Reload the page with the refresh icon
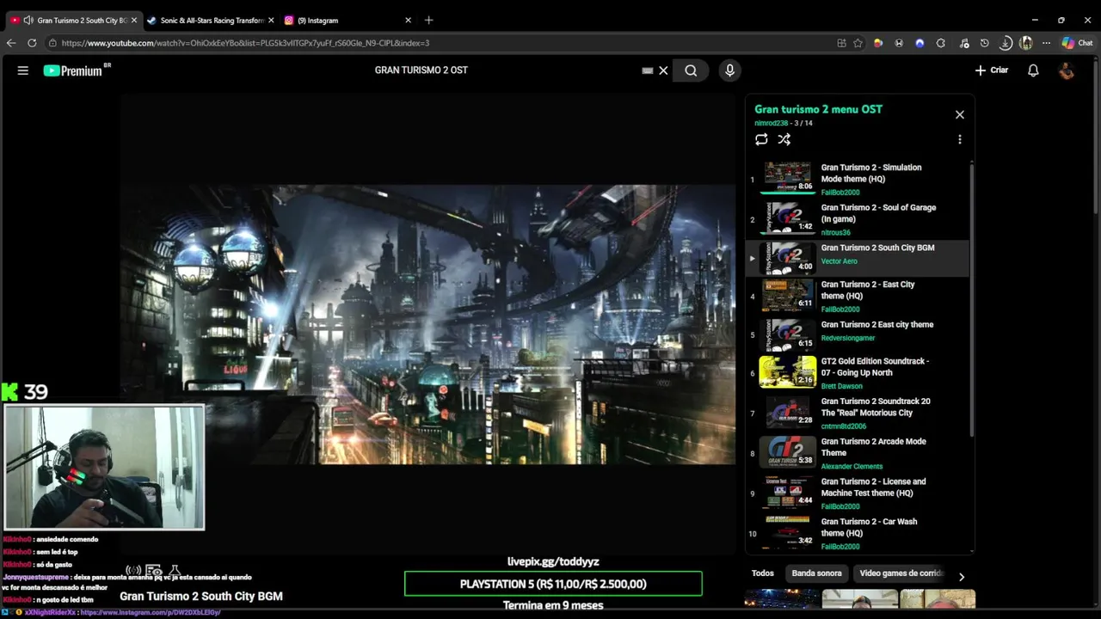Screen dimensions: 1101x619 click(32, 43)
